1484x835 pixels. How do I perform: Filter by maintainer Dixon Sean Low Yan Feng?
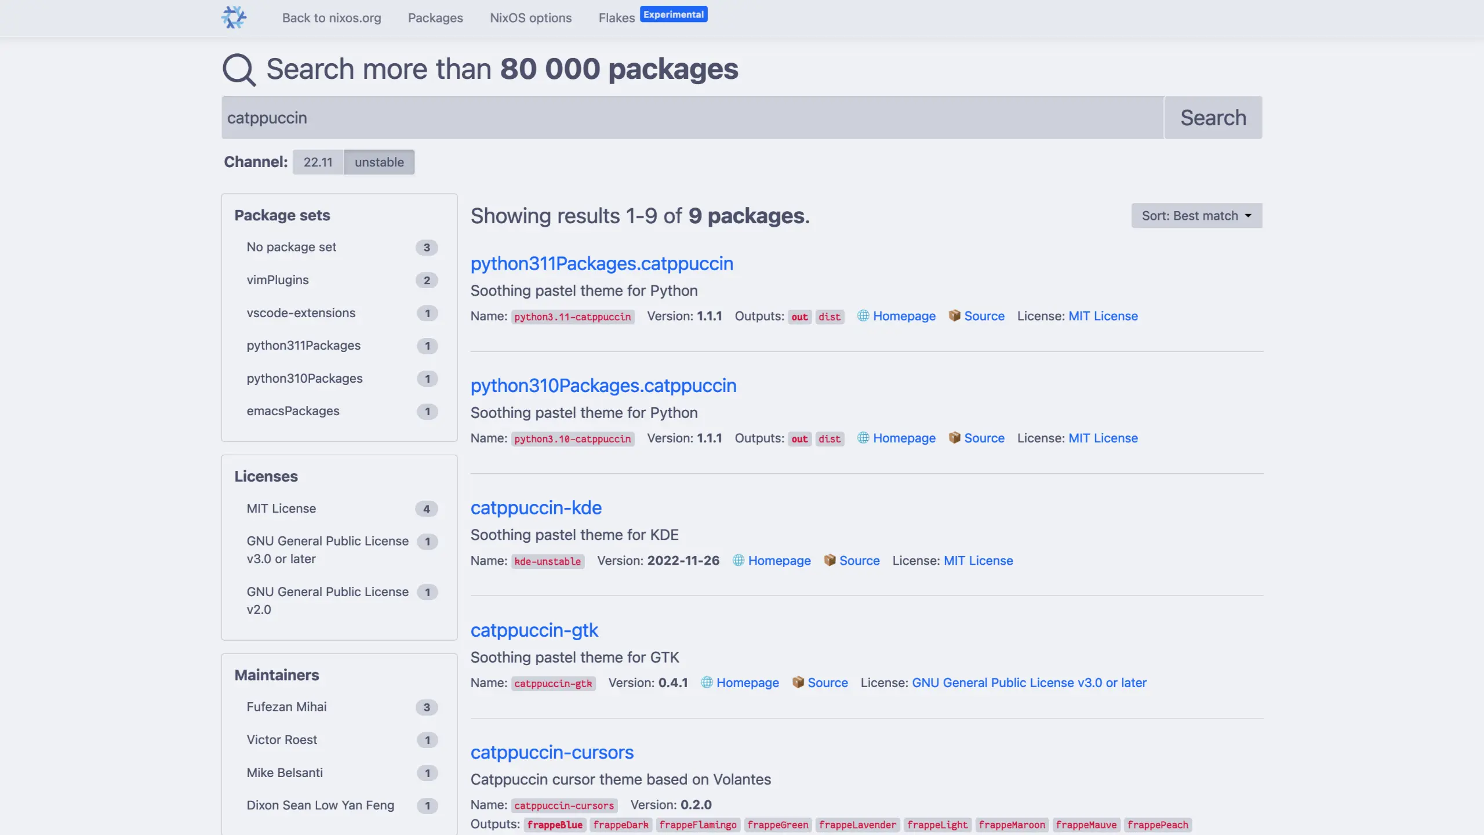(341, 805)
